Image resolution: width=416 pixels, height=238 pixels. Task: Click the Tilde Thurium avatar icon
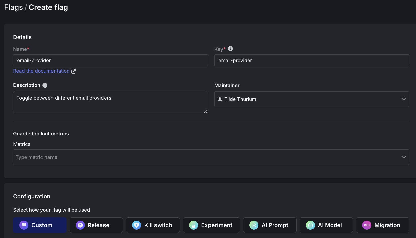[220, 99]
